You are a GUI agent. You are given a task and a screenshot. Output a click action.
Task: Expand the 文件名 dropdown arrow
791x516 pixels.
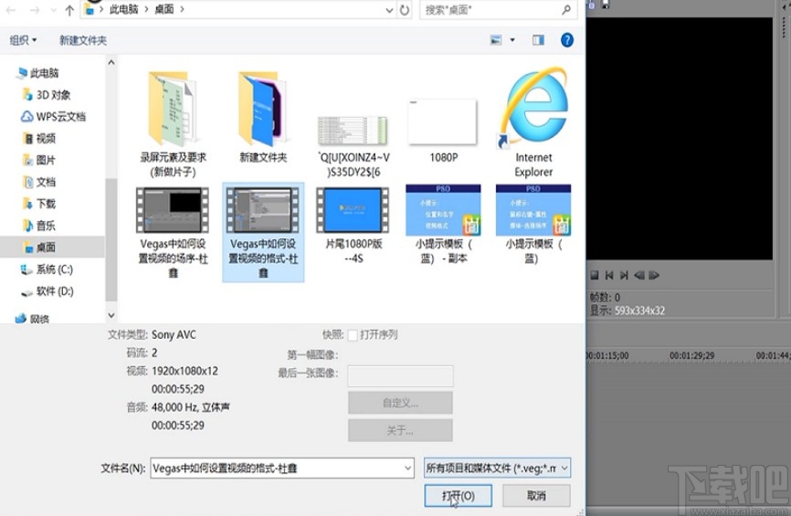(x=408, y=469)
